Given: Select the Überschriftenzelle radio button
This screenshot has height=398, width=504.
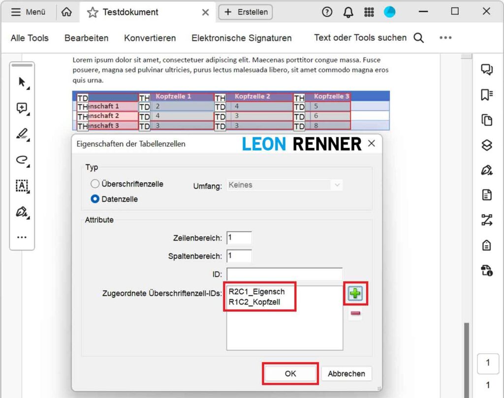Looking at the screenshot, I should [x=95, y=184].
